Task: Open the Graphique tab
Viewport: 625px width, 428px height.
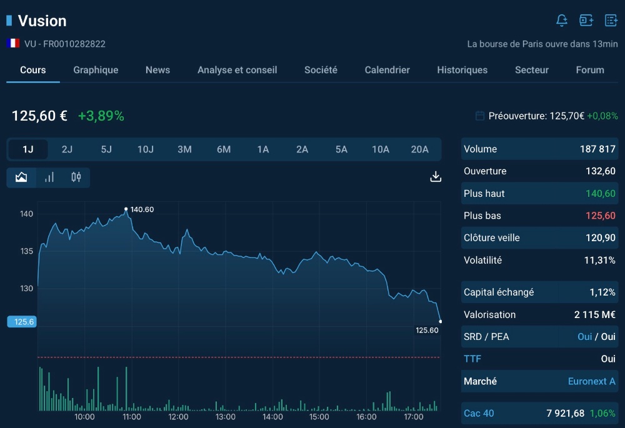Action: [96, 70]
